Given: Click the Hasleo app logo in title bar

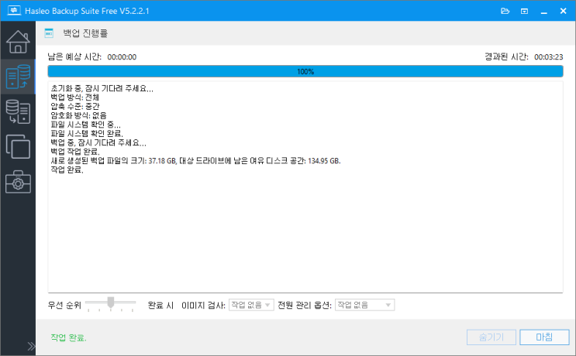Looking at the screenshot, I should 14,10.
